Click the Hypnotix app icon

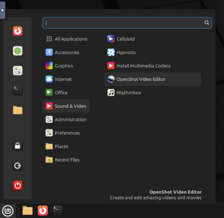click(111, 52)
